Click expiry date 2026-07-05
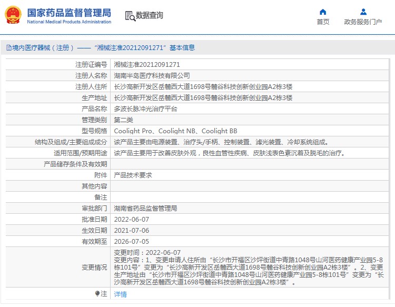This screenshot has height=307, width=395. point(132,242)
